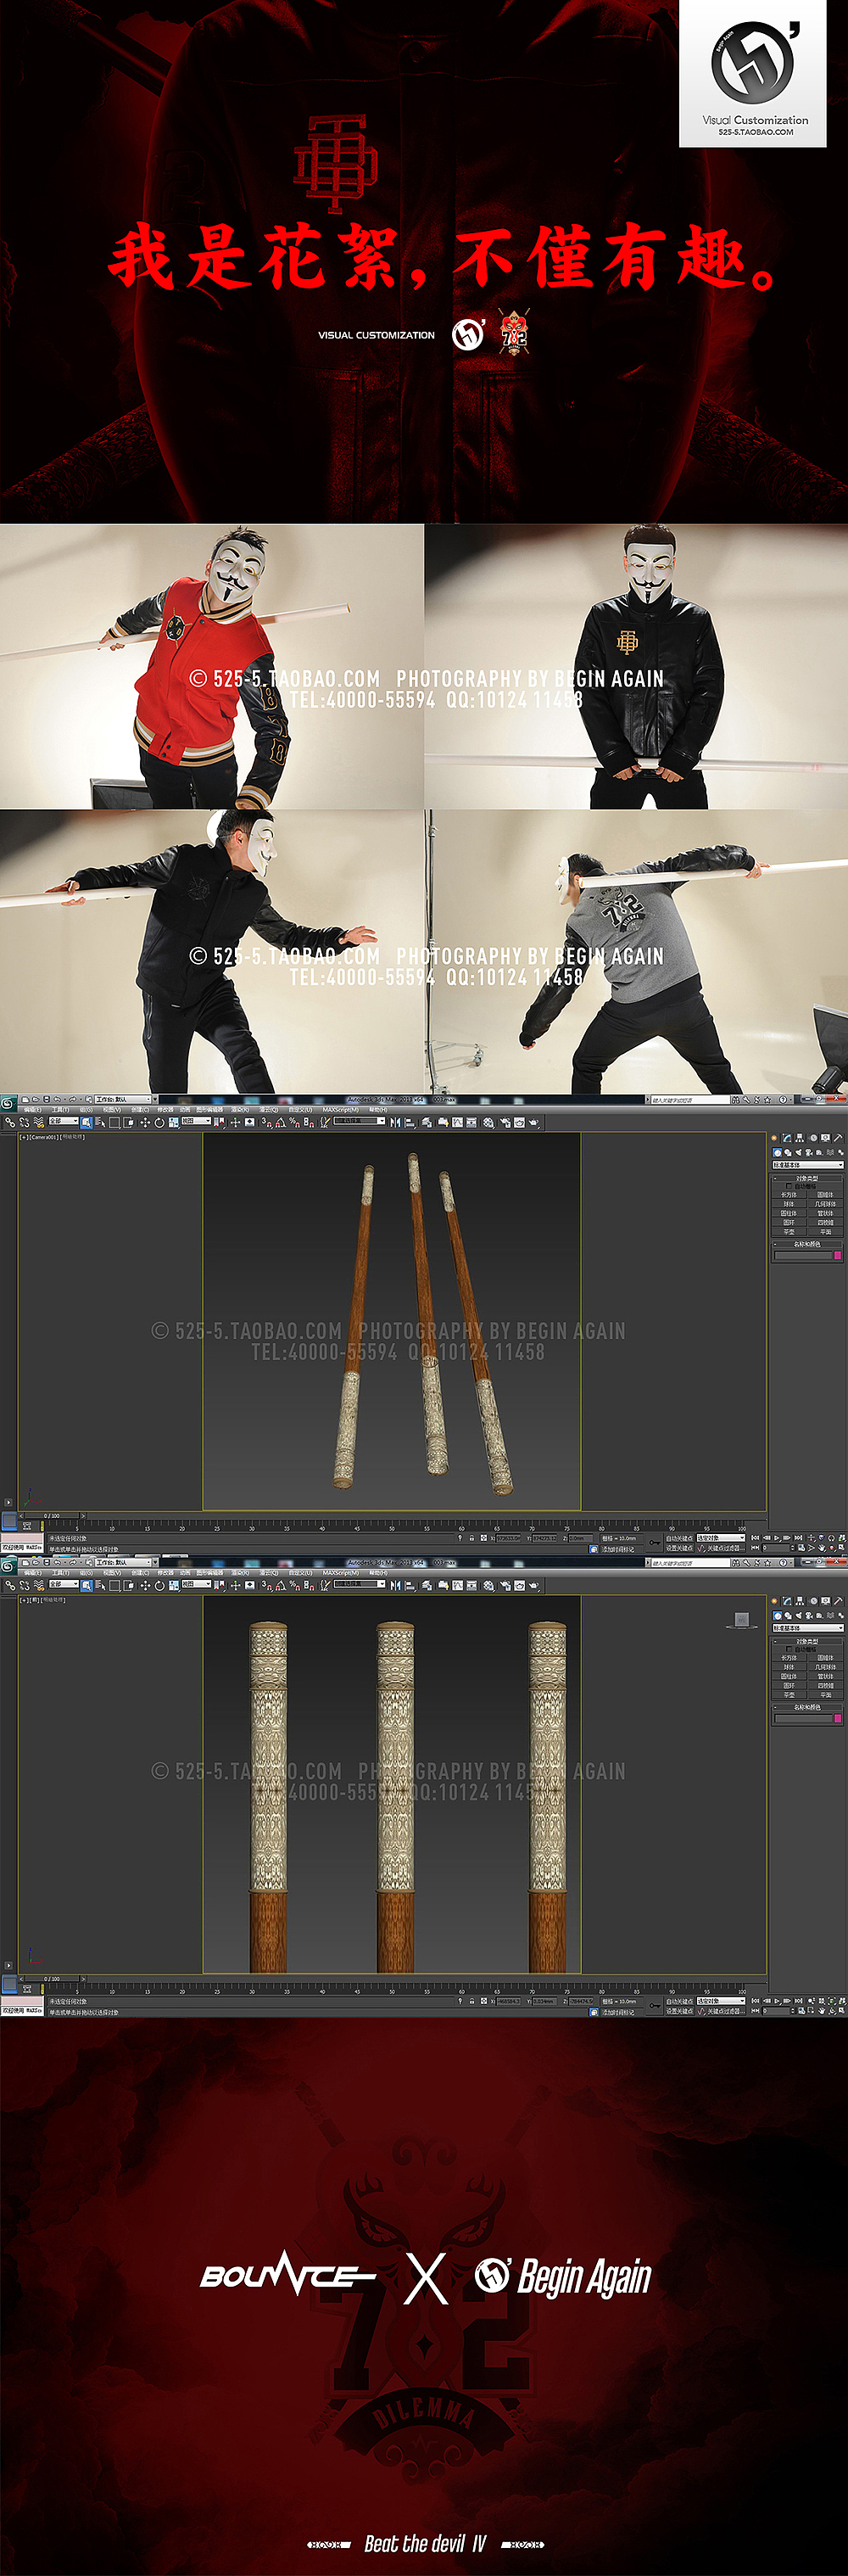Open Utilities hammer tab in lower 3ds Max panel
The image size is (848, 2576).
838,1601
